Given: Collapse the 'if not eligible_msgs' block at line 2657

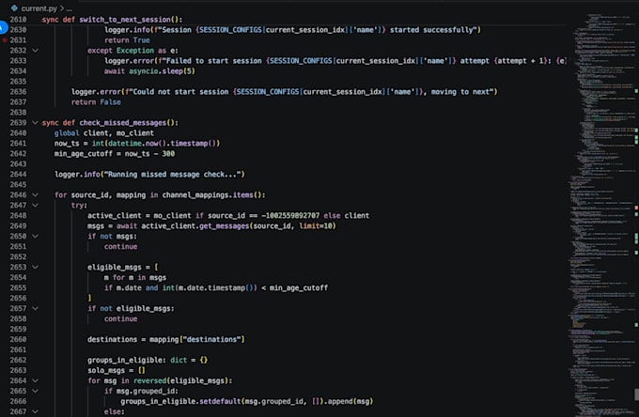Looking at the screenshot, I should [35, 308].
